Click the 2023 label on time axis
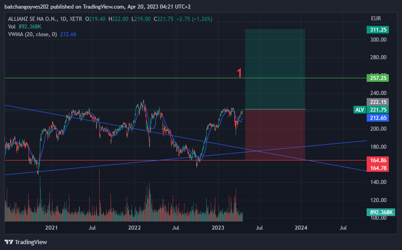This screenshot has width=402, height=250. coord(218,227)
